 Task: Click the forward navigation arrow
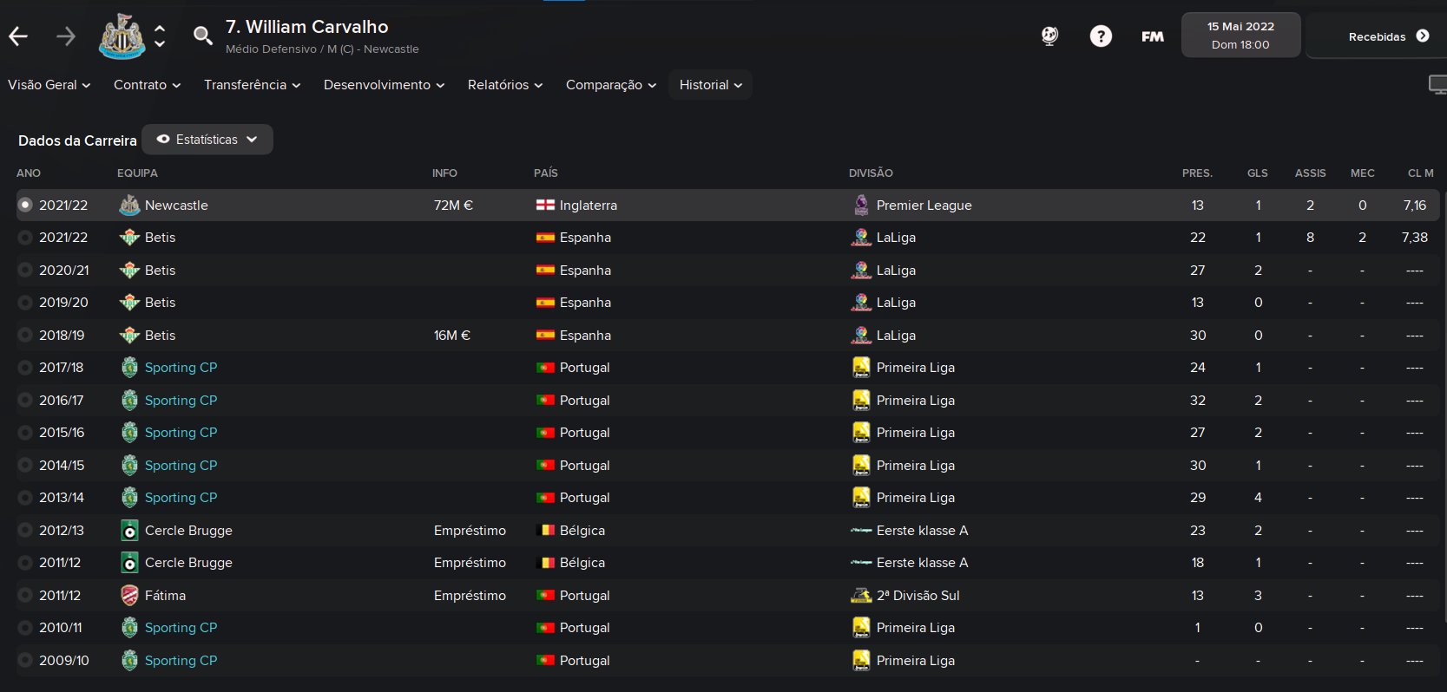pyautogui.click(x=66, y=36)
